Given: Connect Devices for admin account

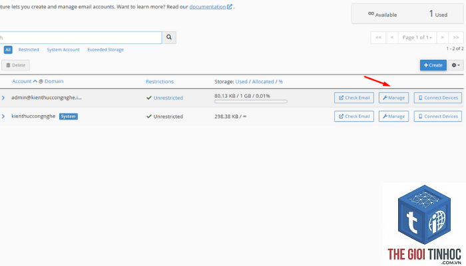Looking at the screenshot, I should point(438,98).
